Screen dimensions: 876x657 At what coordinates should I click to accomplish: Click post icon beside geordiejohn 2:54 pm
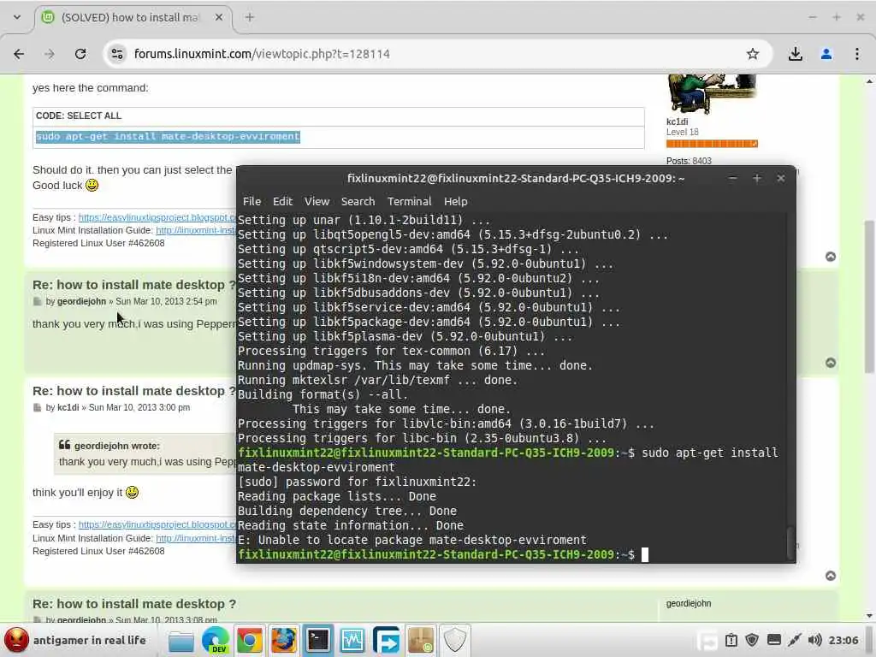tap(38, 302)
